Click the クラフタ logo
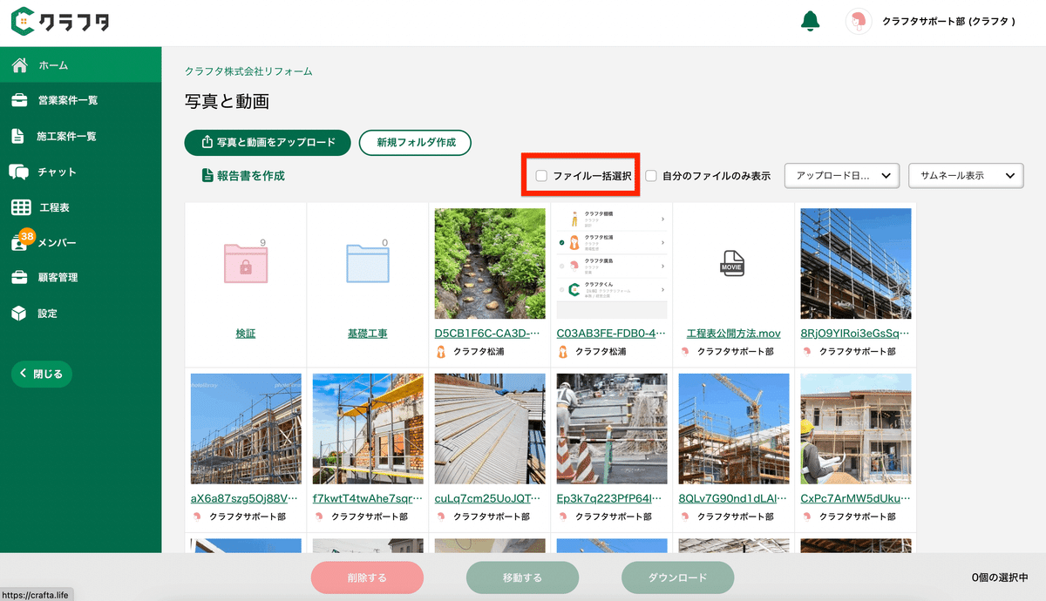The width and height of the screenshot is (1046, 601). (60, 22)
